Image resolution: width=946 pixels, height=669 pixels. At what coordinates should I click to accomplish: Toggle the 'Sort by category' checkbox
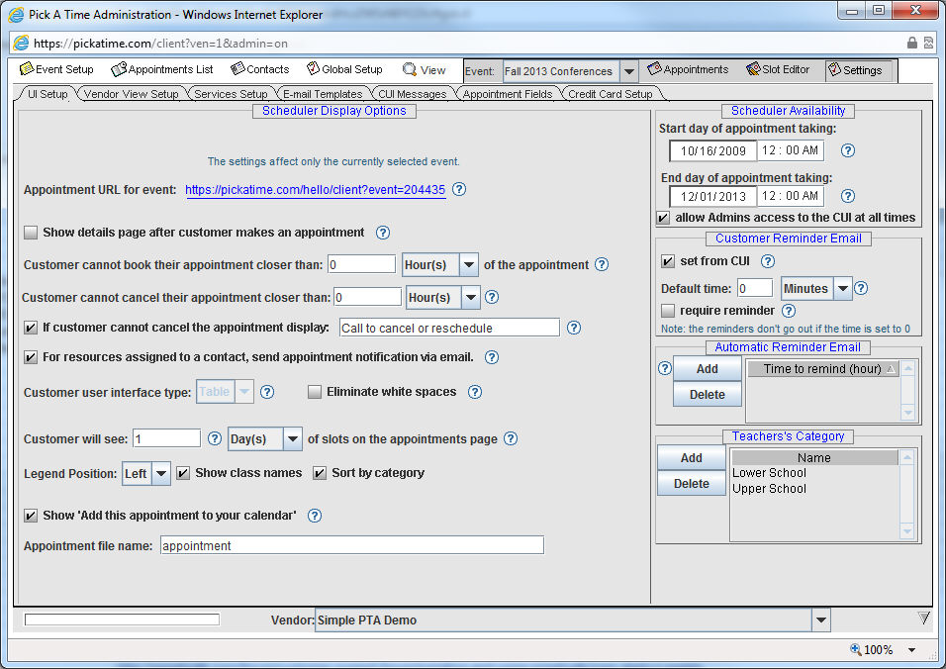320,473
